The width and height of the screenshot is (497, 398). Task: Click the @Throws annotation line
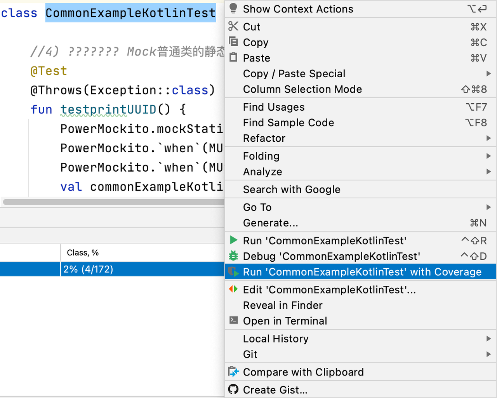tap(122, 90)
